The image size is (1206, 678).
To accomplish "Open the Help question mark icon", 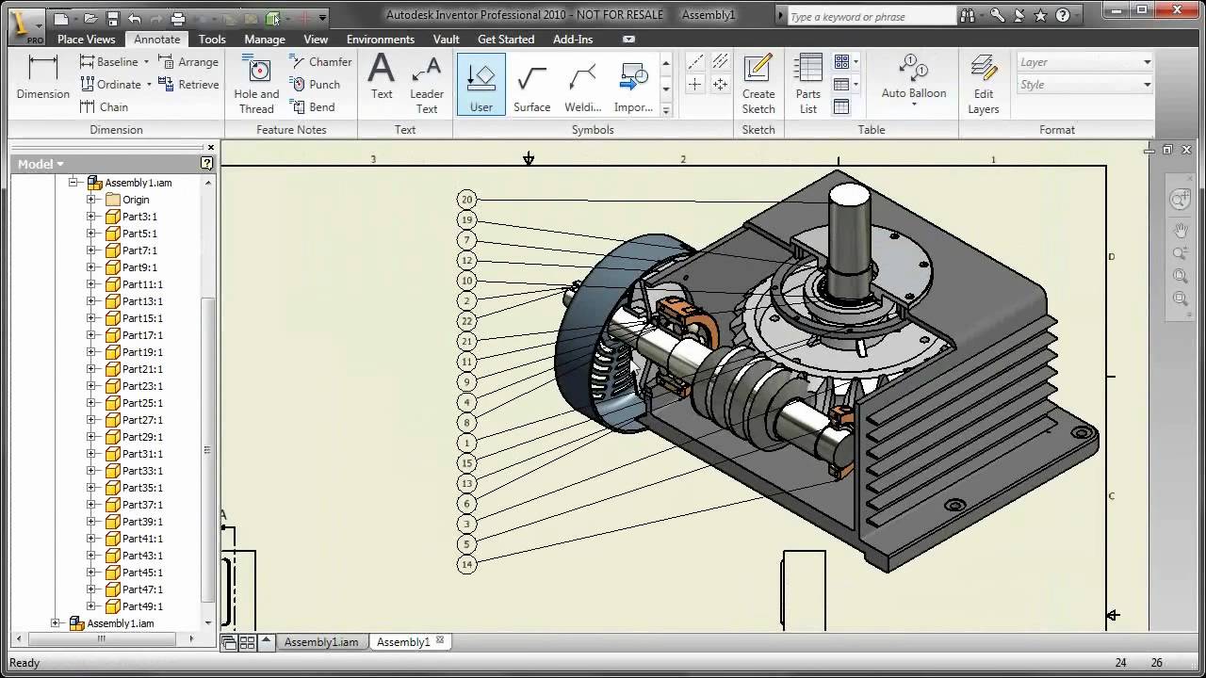I will click(1062, 15).
